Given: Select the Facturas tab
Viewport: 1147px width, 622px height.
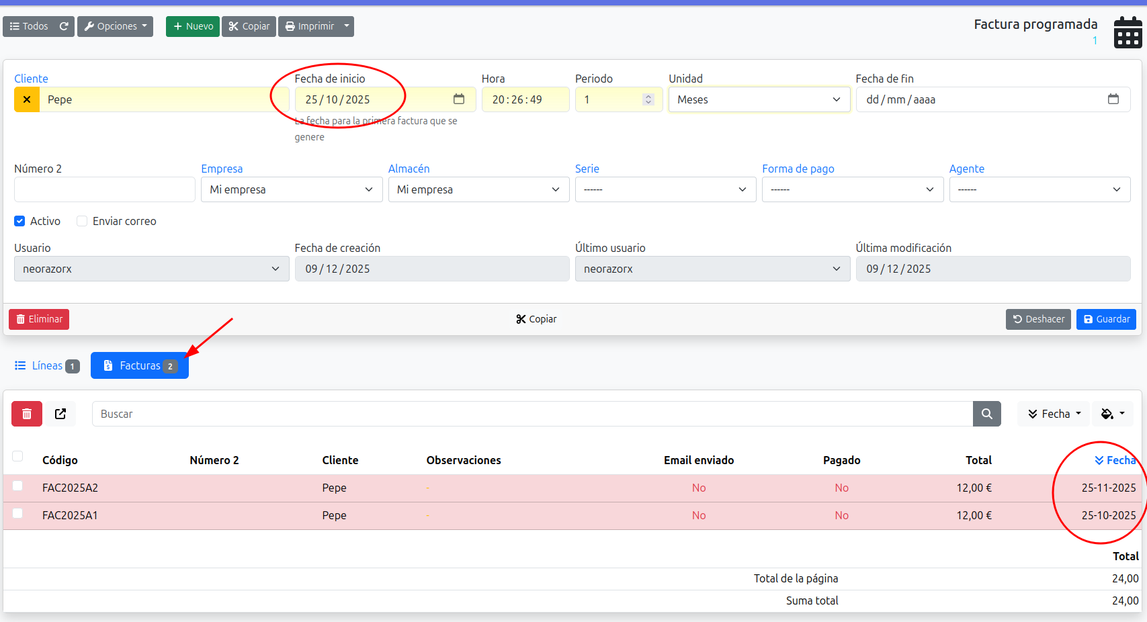Looking at the screenshot, I should click(x=140, y=365).
